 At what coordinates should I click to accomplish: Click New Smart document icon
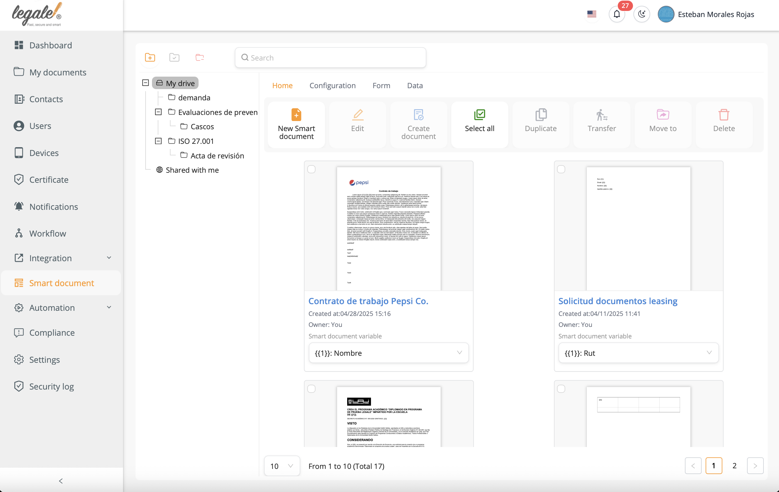pos(296,115)
